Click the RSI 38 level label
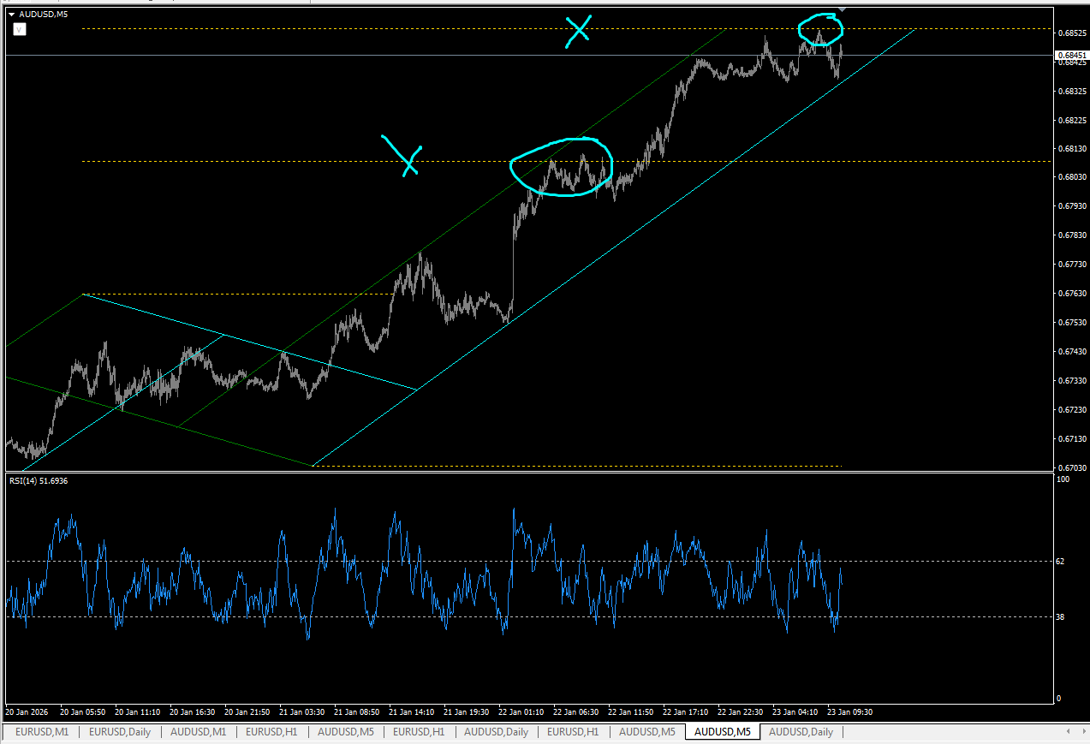The height and width of the screenshot is (744, 1090). [1060, 617]
